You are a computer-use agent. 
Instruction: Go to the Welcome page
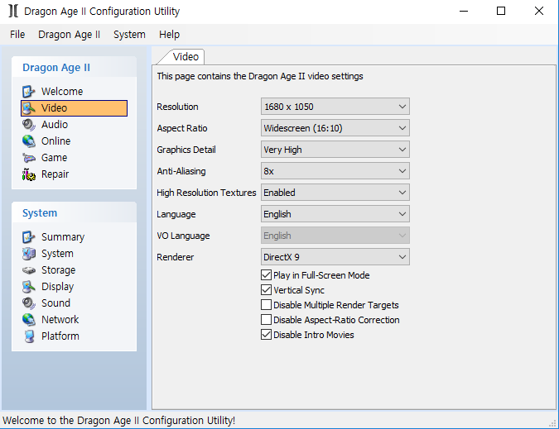click(x=62, y=92)
